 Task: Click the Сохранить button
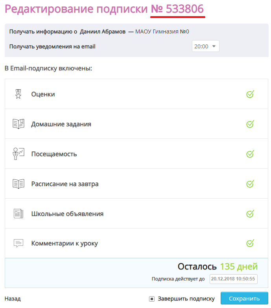[x=244, y=299]
